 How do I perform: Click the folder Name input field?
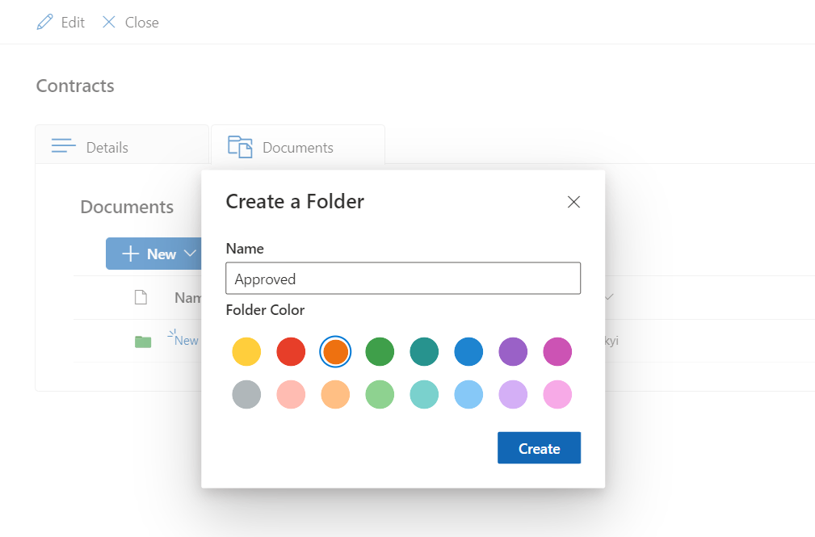402,279
